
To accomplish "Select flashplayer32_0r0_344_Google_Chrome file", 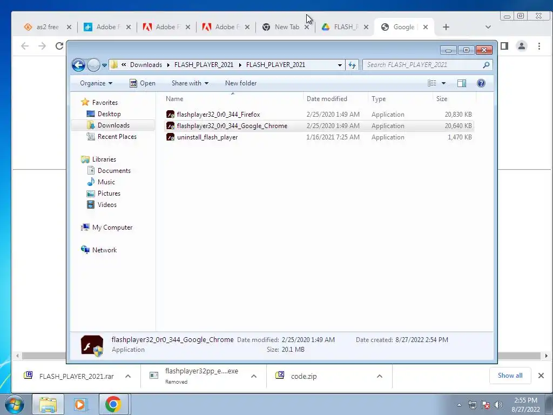I will (x=319, y=125).
